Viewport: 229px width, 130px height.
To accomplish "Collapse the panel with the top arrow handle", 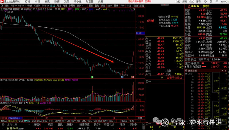I will coord(165,5).
